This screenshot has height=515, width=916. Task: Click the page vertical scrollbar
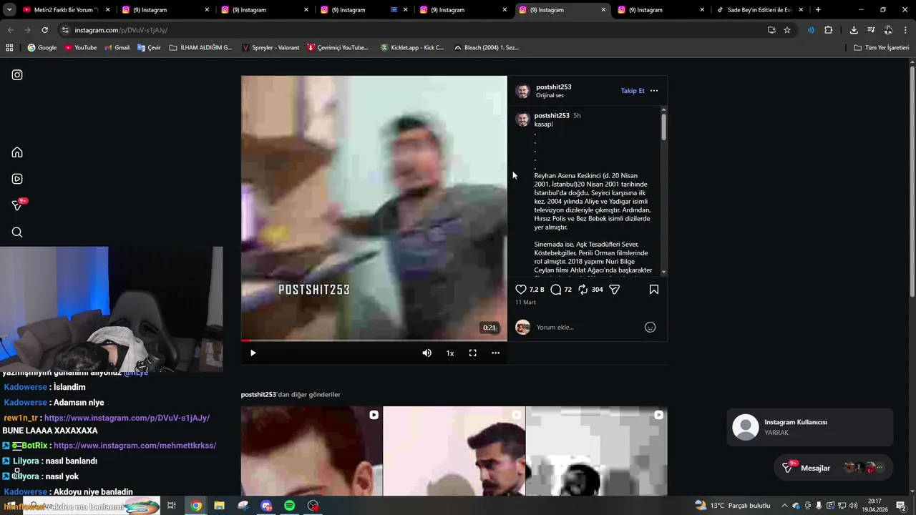(x=912, y=182)
